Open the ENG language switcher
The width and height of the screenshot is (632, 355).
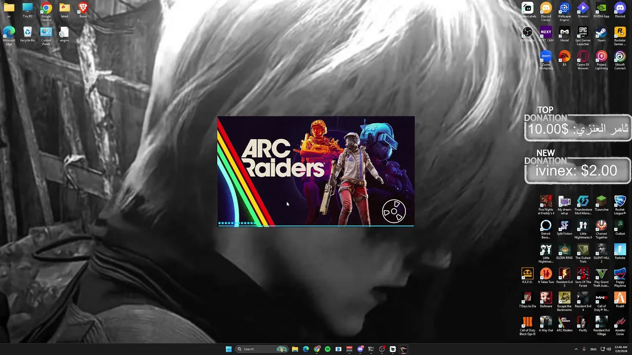(x=593, y=349)
